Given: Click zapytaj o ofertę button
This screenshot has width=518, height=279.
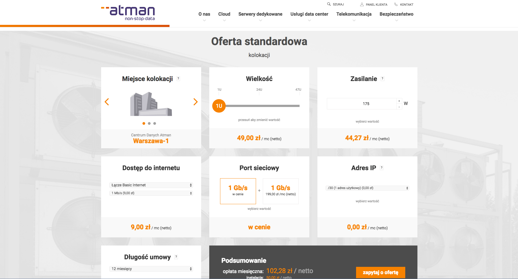Looking at the screenshot, I should coord(380,273).
